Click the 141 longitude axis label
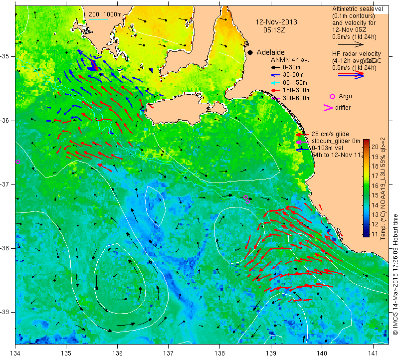The width and height of the screenshot is (399, 359). pos(373,354)
